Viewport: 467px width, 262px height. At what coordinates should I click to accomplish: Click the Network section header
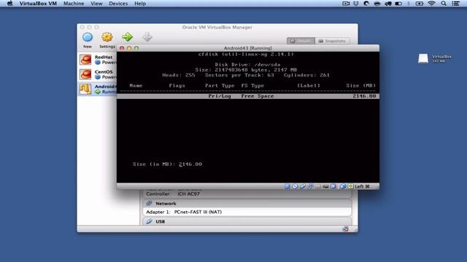(247, 204)
